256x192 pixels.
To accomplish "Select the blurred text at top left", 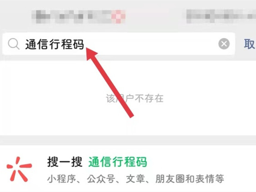I will pos(79,16).
